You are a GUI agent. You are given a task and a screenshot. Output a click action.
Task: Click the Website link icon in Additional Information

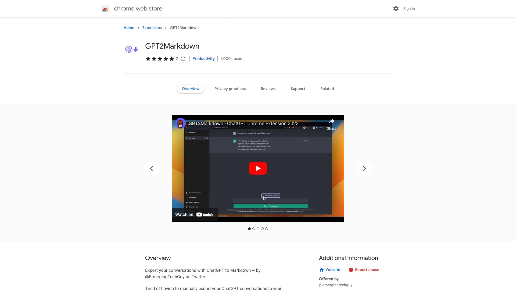(321, 270)
